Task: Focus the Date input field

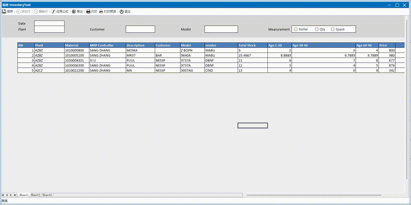Action: click(49, 23)
